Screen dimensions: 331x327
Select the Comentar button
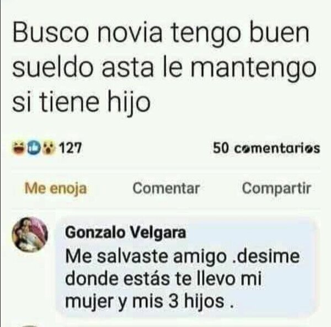coord(166,188)
